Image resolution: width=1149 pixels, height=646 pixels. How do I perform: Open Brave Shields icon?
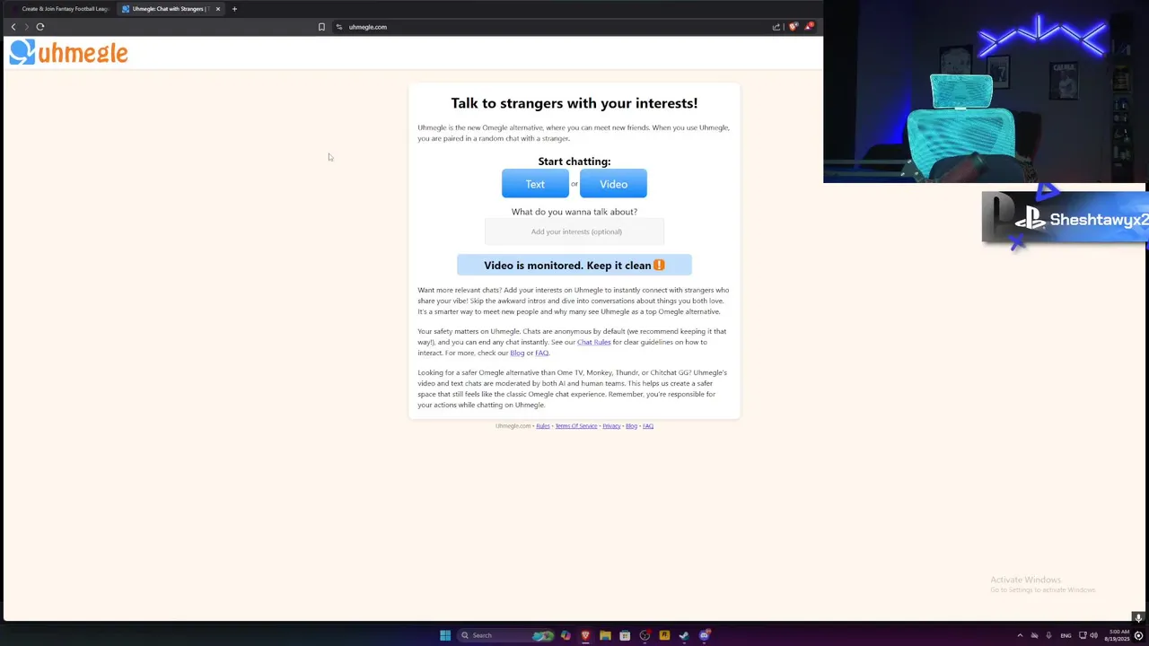793,27
